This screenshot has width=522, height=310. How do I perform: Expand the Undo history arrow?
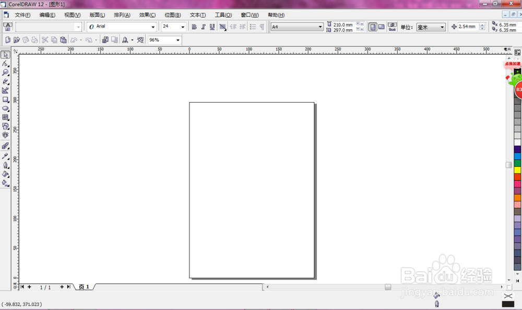81,40
